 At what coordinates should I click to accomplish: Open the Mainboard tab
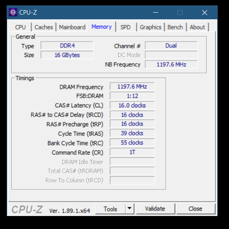coord(72,27)
